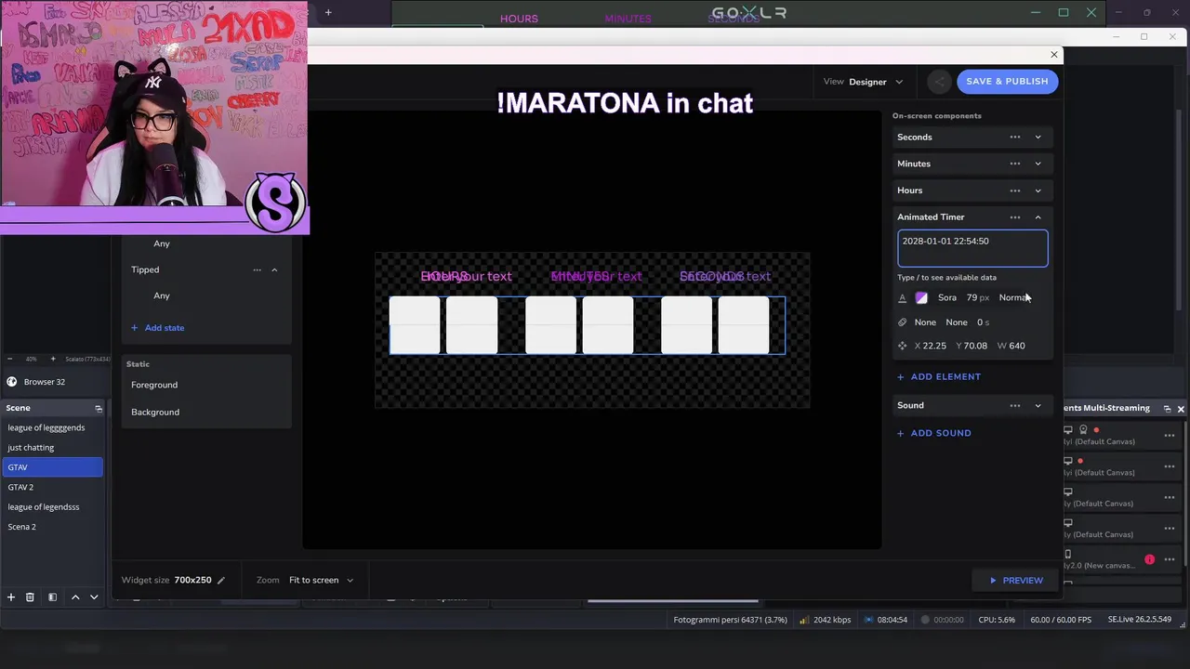Click the share icon beside Save & Publish

click(939, 82)
